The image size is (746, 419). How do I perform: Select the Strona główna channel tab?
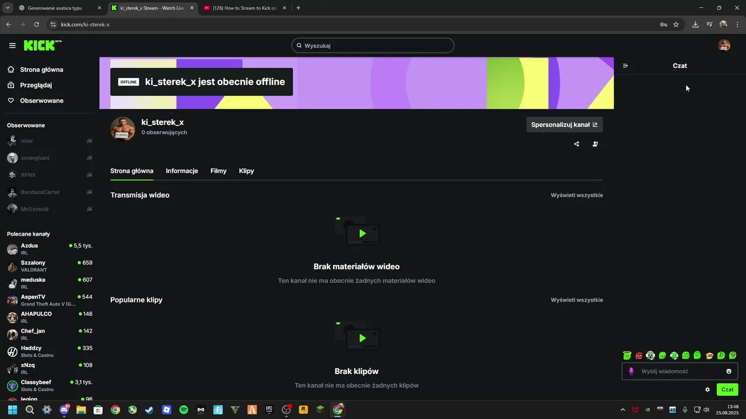132,171
